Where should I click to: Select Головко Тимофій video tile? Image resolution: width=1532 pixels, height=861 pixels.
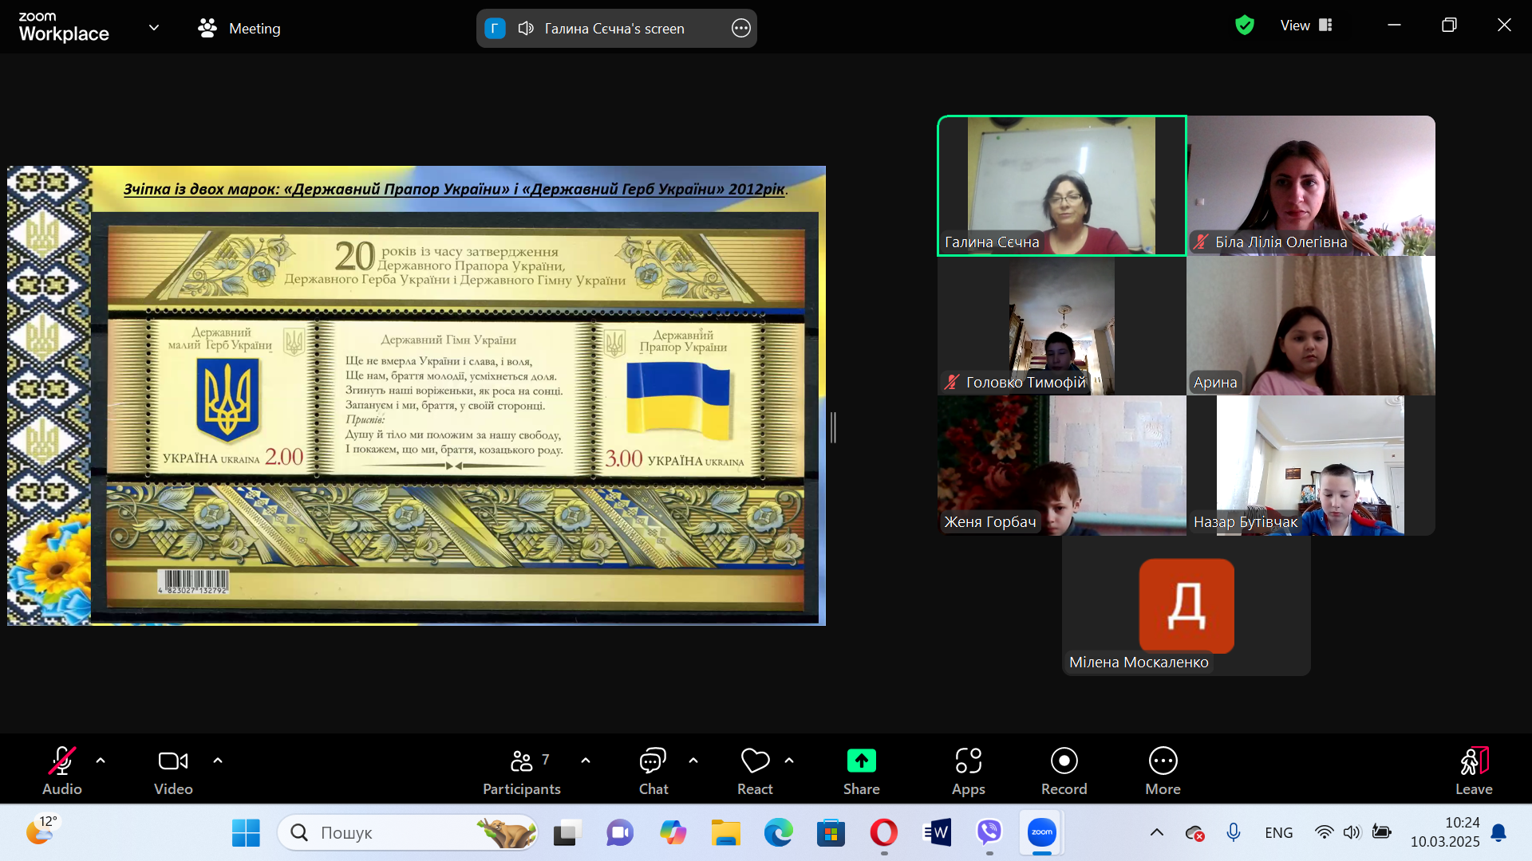click(1062, 325)
